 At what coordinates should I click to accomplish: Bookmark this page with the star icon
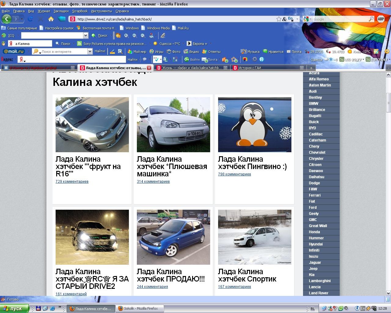279,19
